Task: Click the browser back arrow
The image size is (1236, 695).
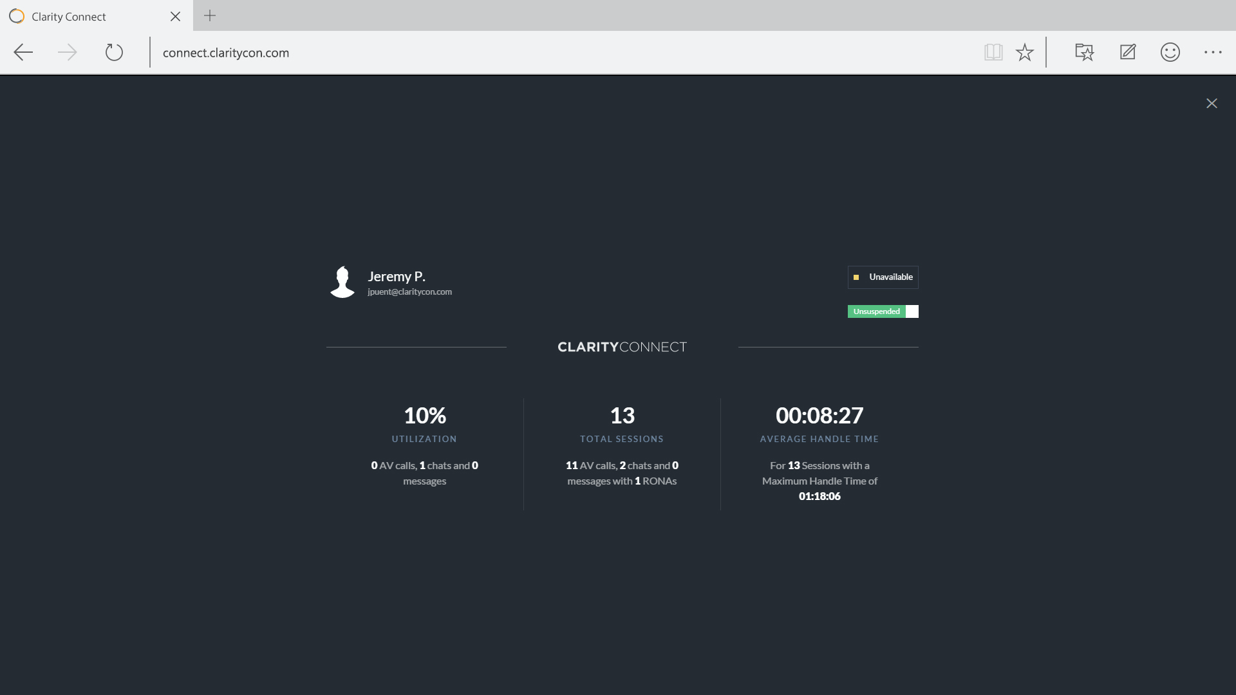Action: tap(23, 52)
